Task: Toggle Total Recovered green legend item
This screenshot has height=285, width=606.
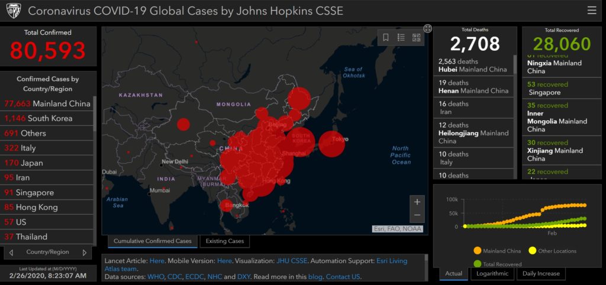Action: (x=497, y=264)
